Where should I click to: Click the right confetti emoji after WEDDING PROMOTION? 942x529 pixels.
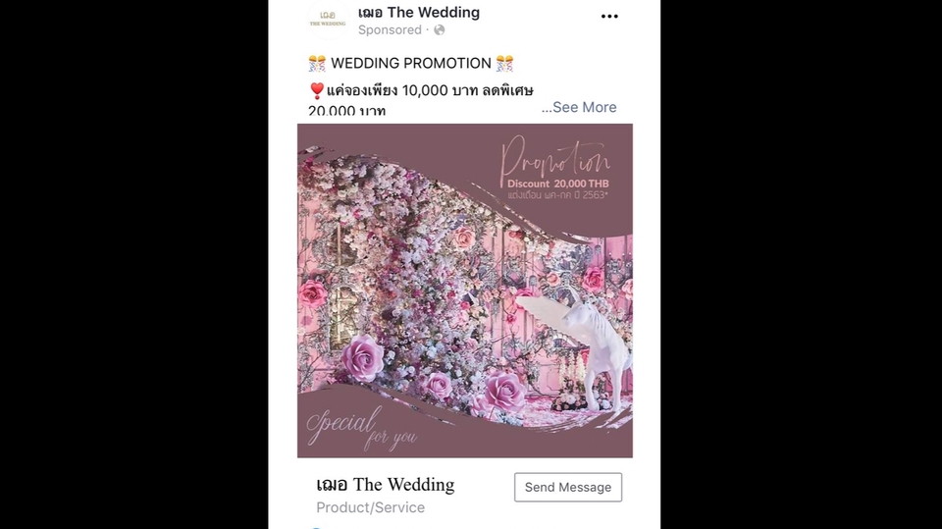504,63
